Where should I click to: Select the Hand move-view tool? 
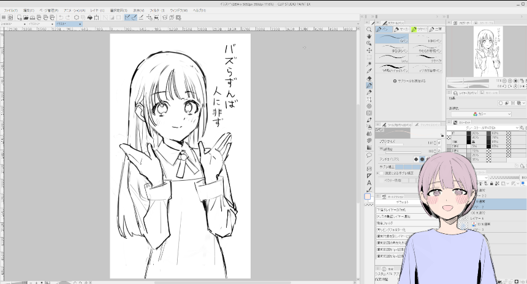pos(369,36)
